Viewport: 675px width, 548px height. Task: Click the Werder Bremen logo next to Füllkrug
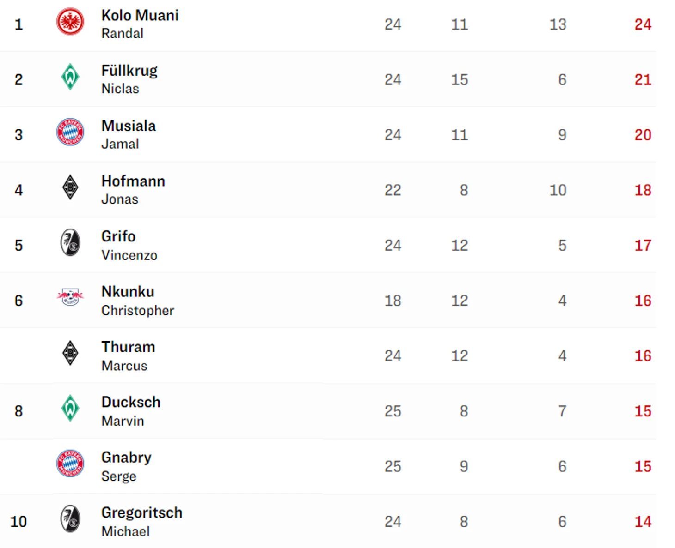pyautogui.click(x=70, y=77)
